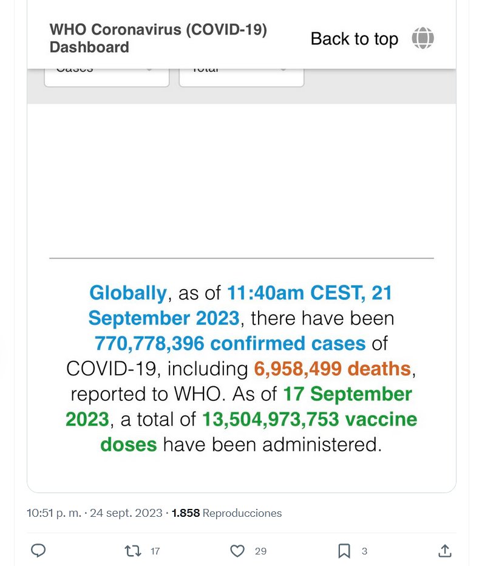Screen dimensions: 482x566
Task: Click the repost count of 17
Action: [155, 551]
